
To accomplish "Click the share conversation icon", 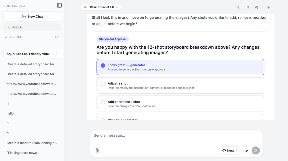I will pos(256,7).
